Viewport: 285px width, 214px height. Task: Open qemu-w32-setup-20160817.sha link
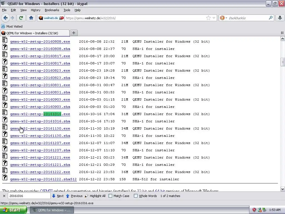pos(40,63)
